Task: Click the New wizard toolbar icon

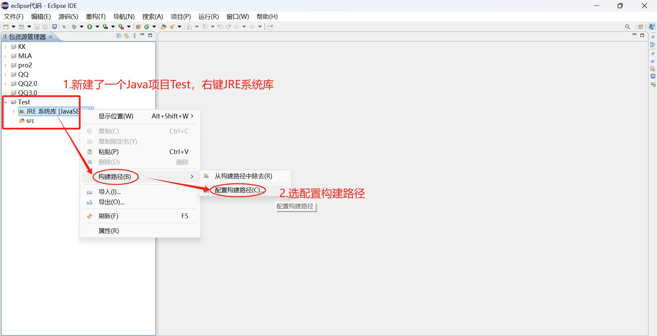Action: [x=6, y=27]
